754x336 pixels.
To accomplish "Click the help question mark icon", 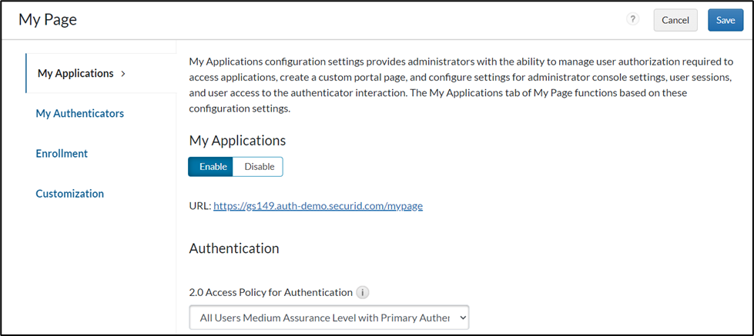I will (633, 20).
